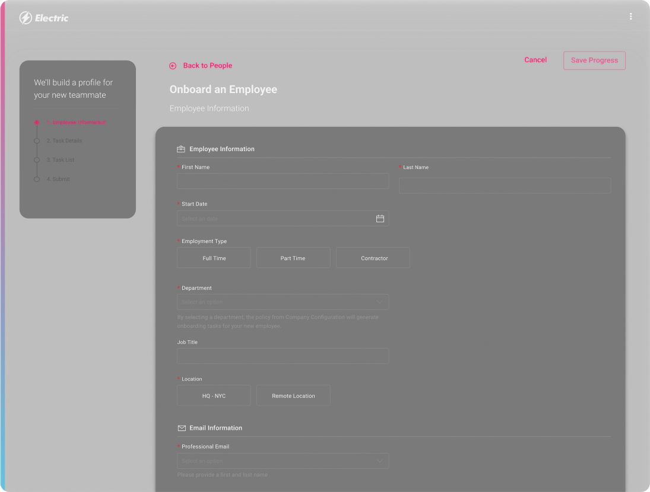Click the envelope icon next to Email Information
The height and width of the screenshot is (492, 650).
coord(180,427)
